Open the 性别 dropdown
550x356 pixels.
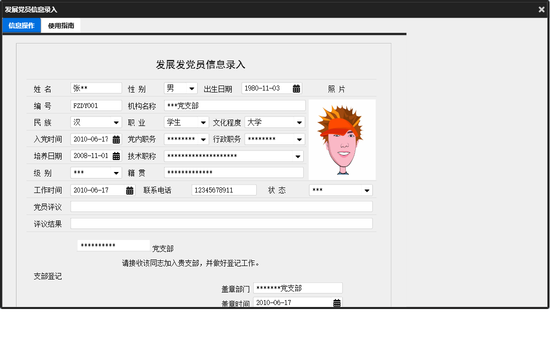pyautogui.click(x=192, y=87)
